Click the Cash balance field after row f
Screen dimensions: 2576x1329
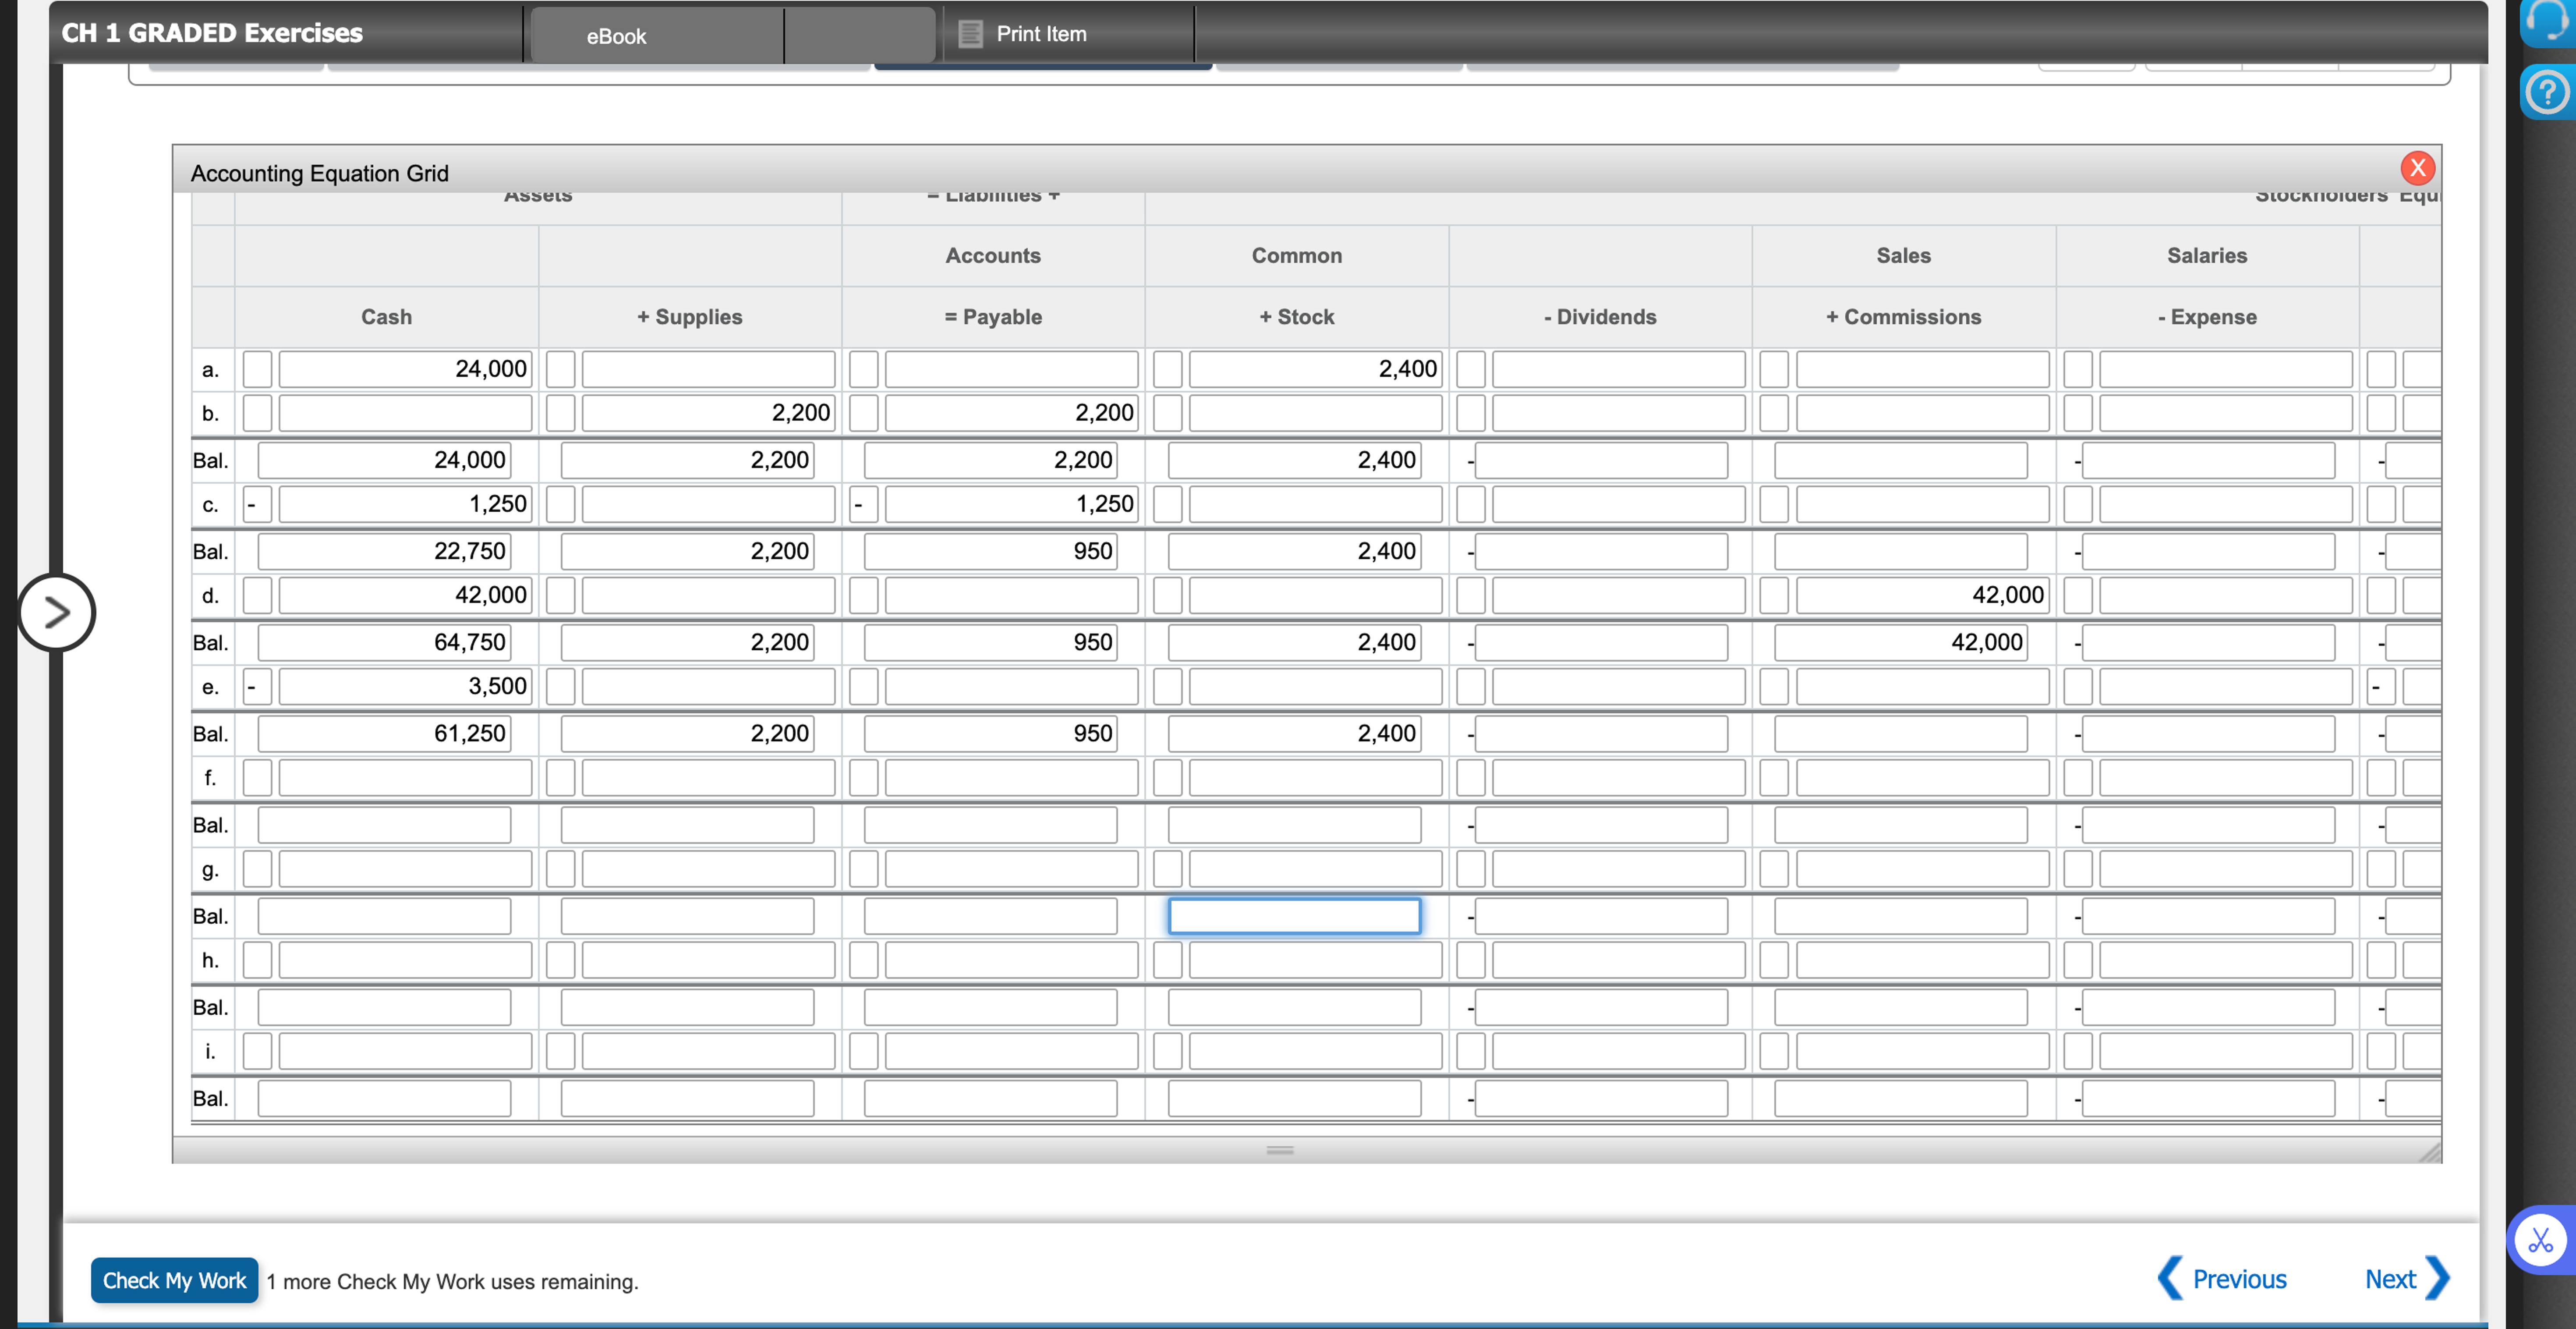pos(384,825)
